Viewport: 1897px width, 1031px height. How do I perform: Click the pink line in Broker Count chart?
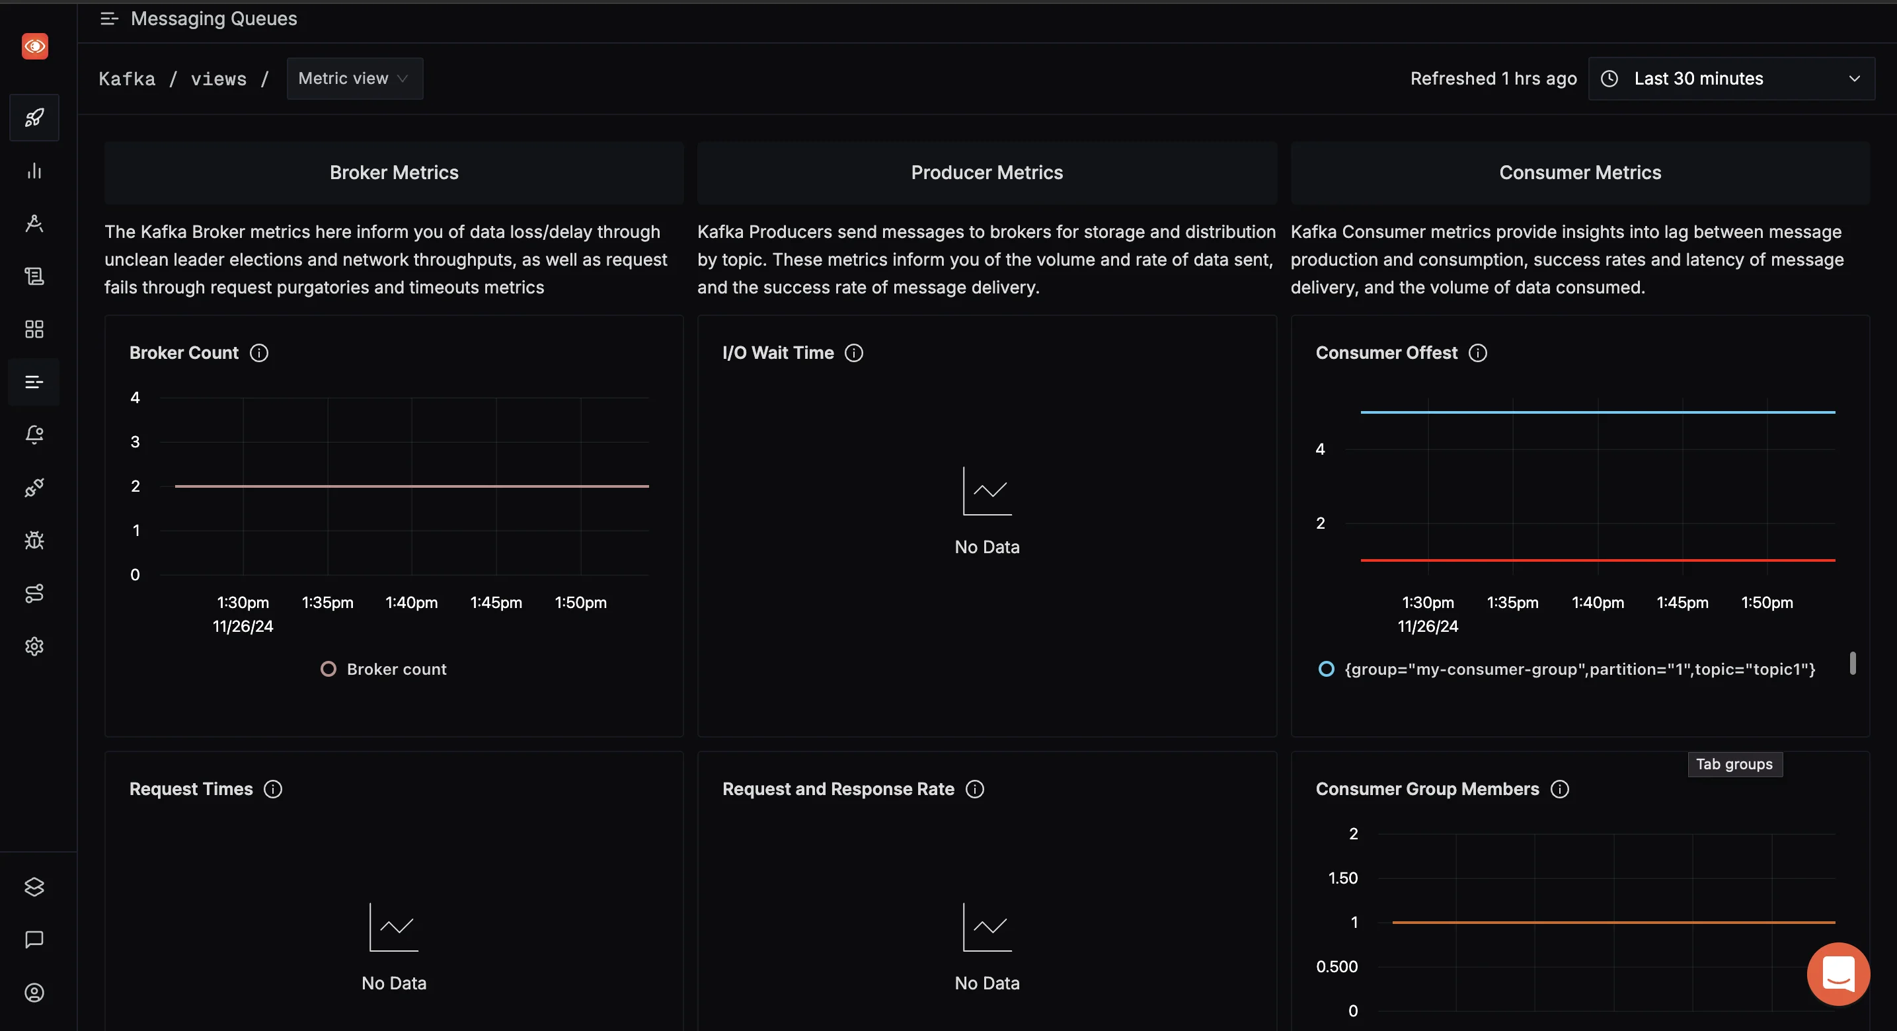[x=412, y=486]
